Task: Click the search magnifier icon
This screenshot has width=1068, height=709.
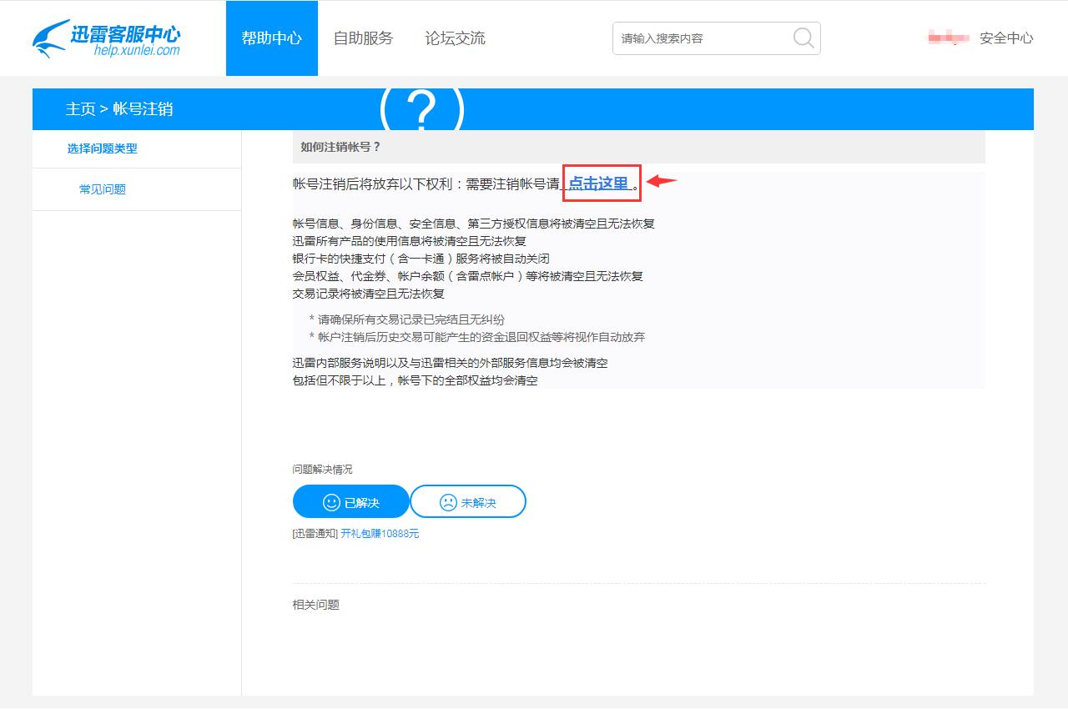Action: (x=802, y=38)
